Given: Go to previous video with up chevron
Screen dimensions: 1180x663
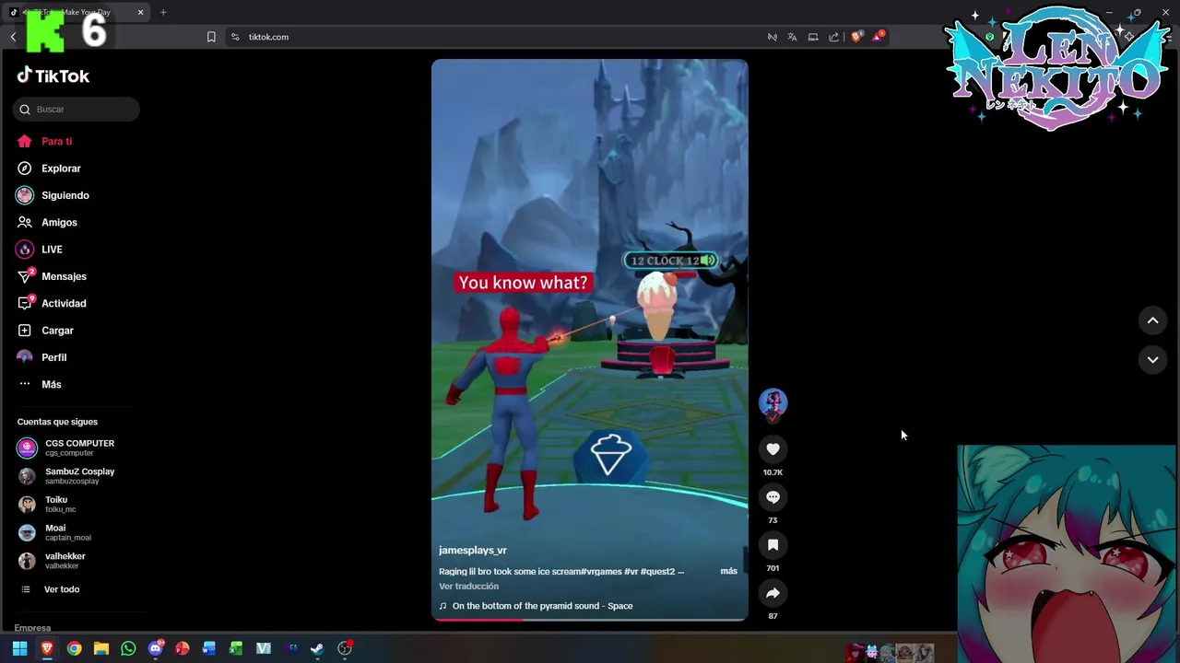Looking at the screenshot, I should (x=1152, y=320).
